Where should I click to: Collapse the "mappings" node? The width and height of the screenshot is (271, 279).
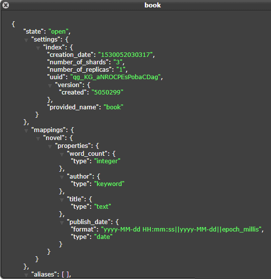pyautogui.click(x=26, y=131)
